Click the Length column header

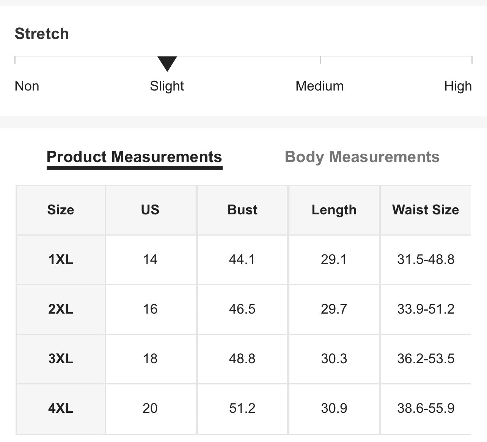334,210
